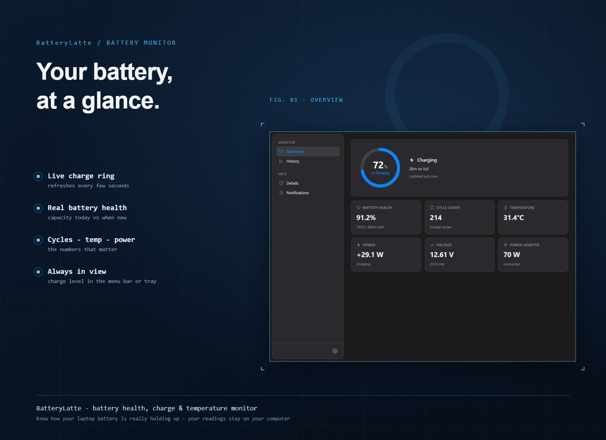Click the lightning bolt icon on Power card

tap(359, 245)
